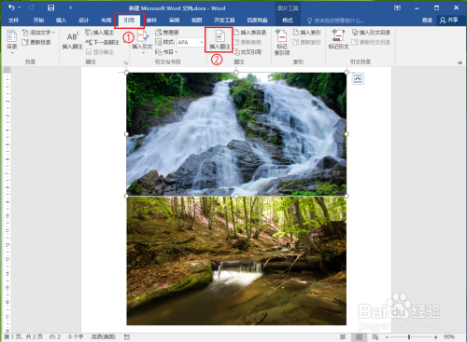Click 插入索引 (Insert Index)

coord(307,33)
